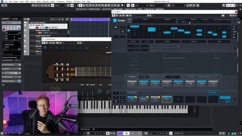
Task: Open the Bar grid type dropdown
Action: [158, 5]
